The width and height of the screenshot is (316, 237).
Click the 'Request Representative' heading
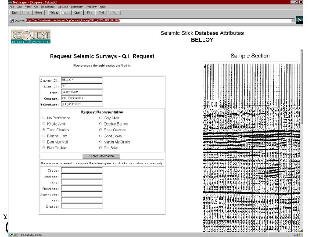(x=102, y=112)
